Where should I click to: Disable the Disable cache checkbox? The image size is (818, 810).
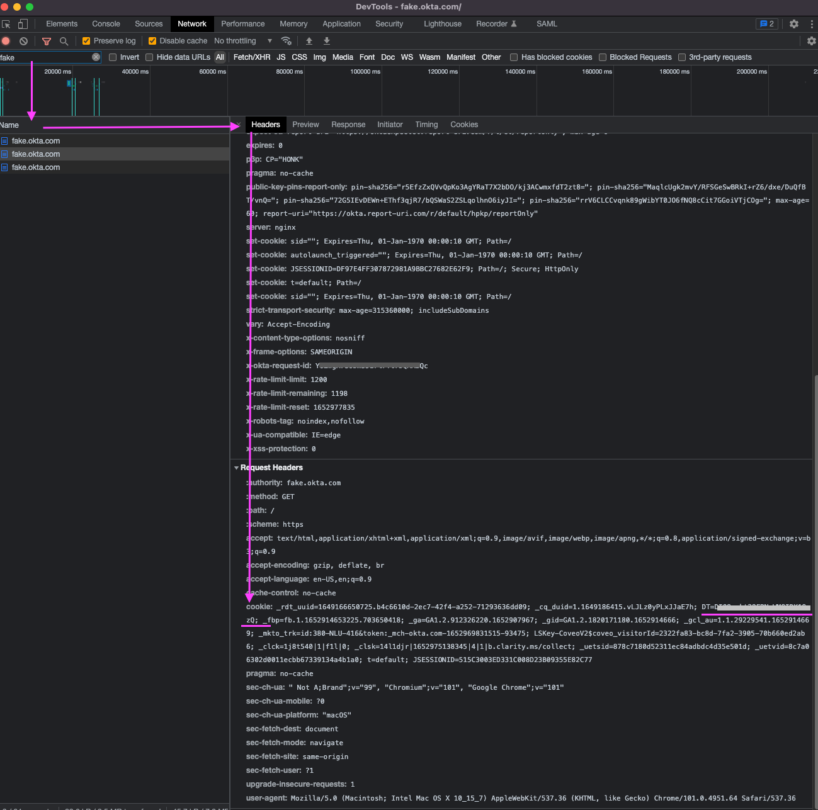[x=152, y=40]
